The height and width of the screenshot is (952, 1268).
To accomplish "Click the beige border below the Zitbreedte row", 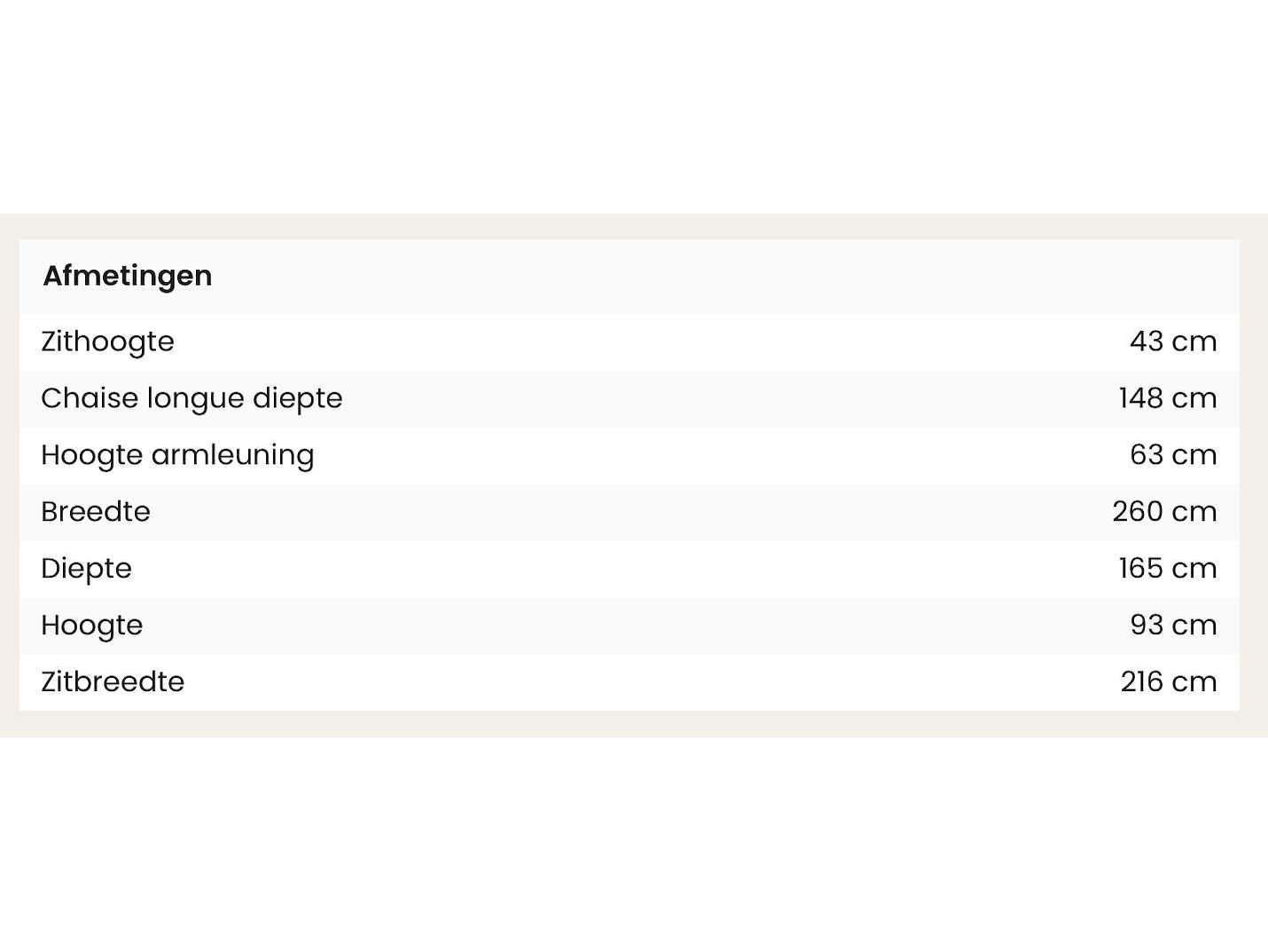I will point(634,724).
